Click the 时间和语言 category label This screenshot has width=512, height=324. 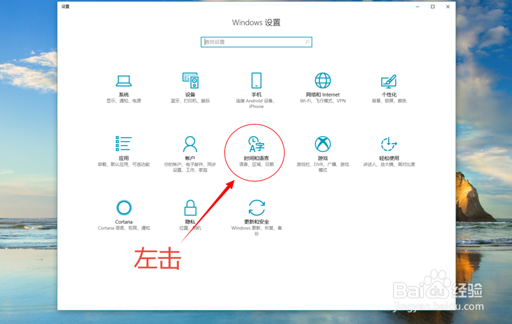tap(257, 158)
